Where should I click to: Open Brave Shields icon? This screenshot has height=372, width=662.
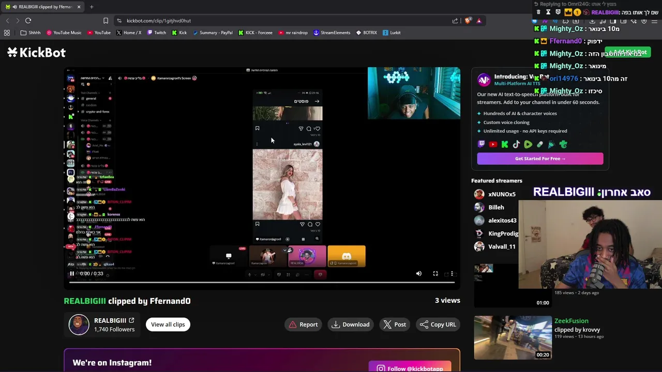pyautogui.click(x=468, y=21)
